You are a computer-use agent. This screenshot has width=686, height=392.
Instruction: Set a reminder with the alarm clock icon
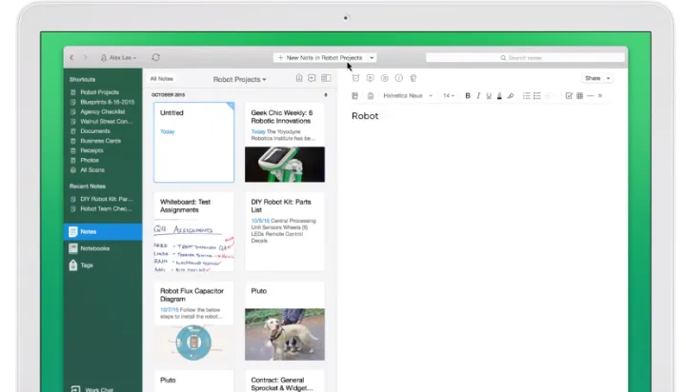click(x=355, y=78)
